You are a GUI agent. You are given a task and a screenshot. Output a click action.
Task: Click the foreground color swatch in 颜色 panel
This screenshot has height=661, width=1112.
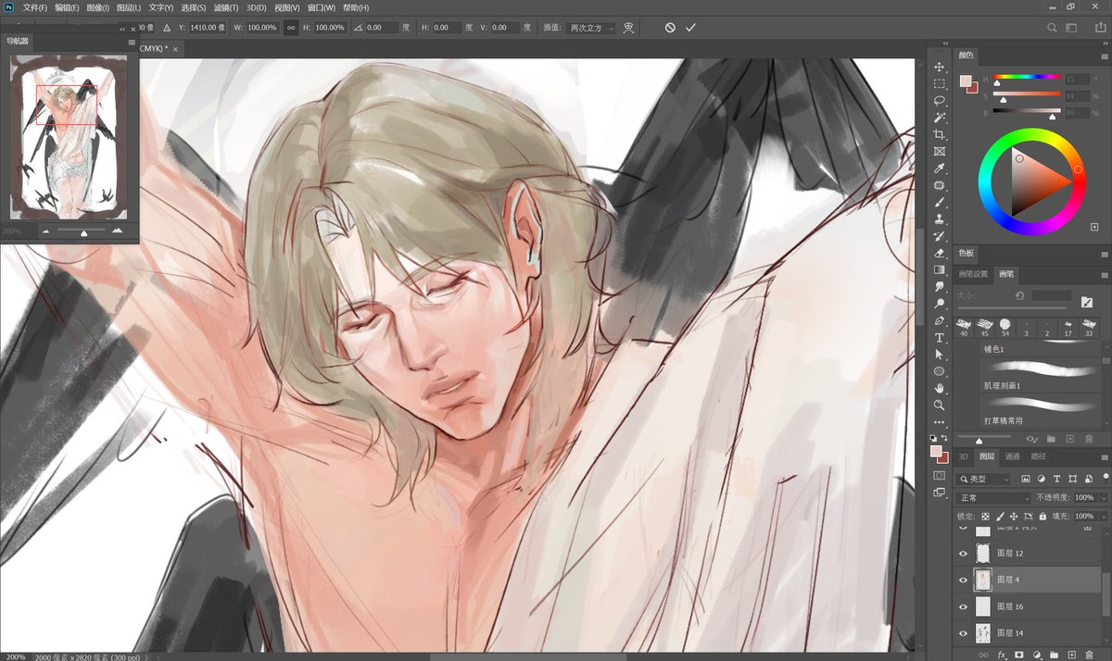click(x=966, y=81)
